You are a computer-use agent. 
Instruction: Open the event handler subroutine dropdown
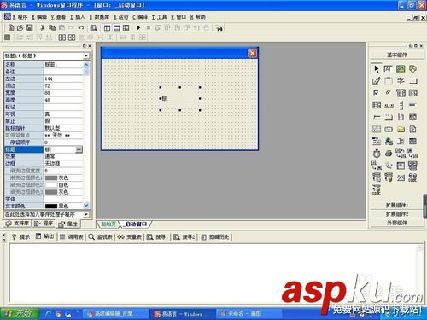86,214
